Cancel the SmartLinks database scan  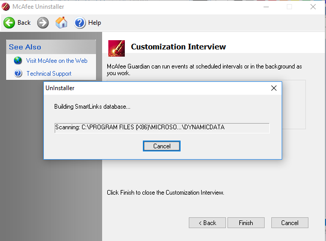pyautogui.click(x=161, y=146)
